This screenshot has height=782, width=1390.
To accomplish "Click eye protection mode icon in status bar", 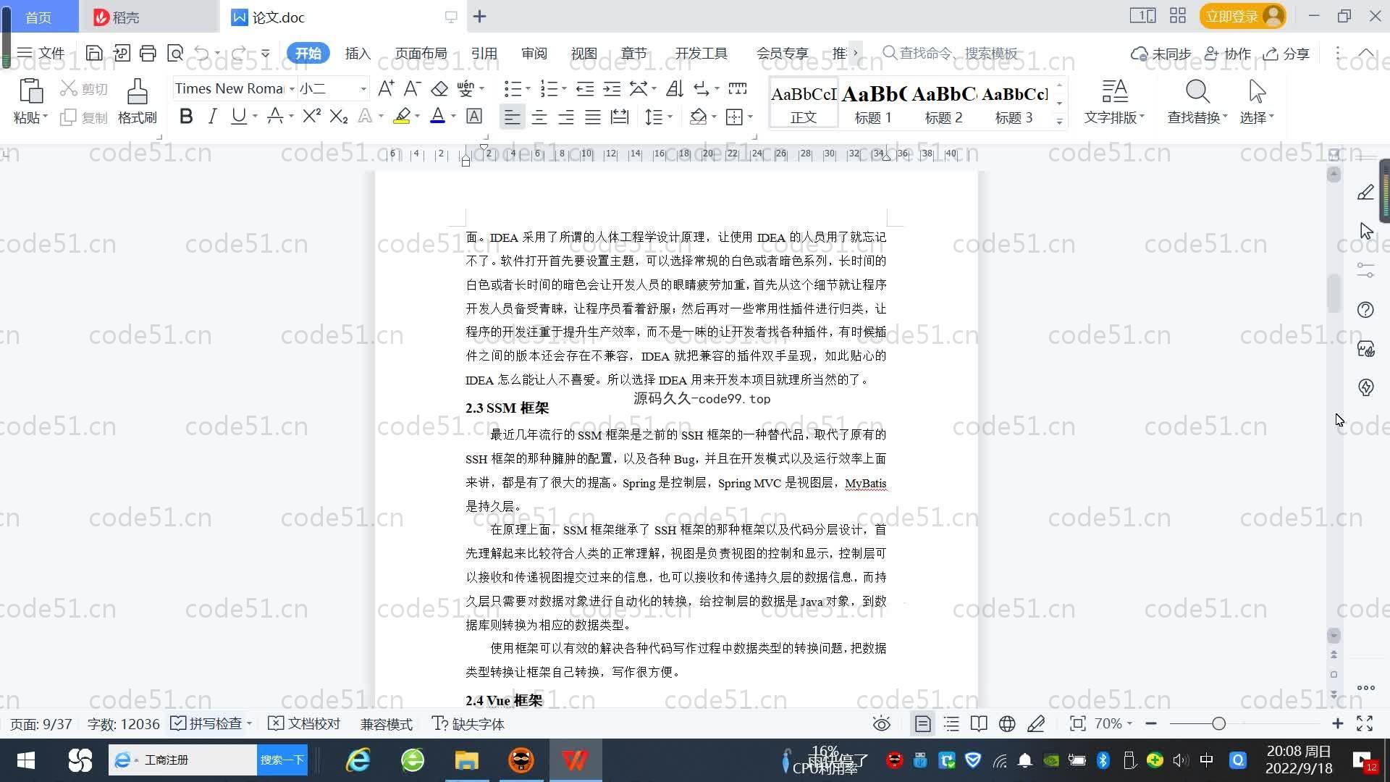I will [x=881, y=724].
